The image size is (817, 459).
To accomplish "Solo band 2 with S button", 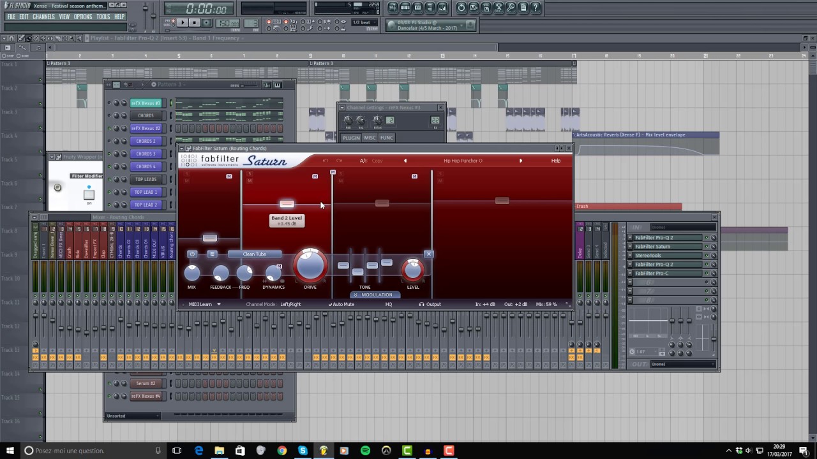I will (250, 173).
